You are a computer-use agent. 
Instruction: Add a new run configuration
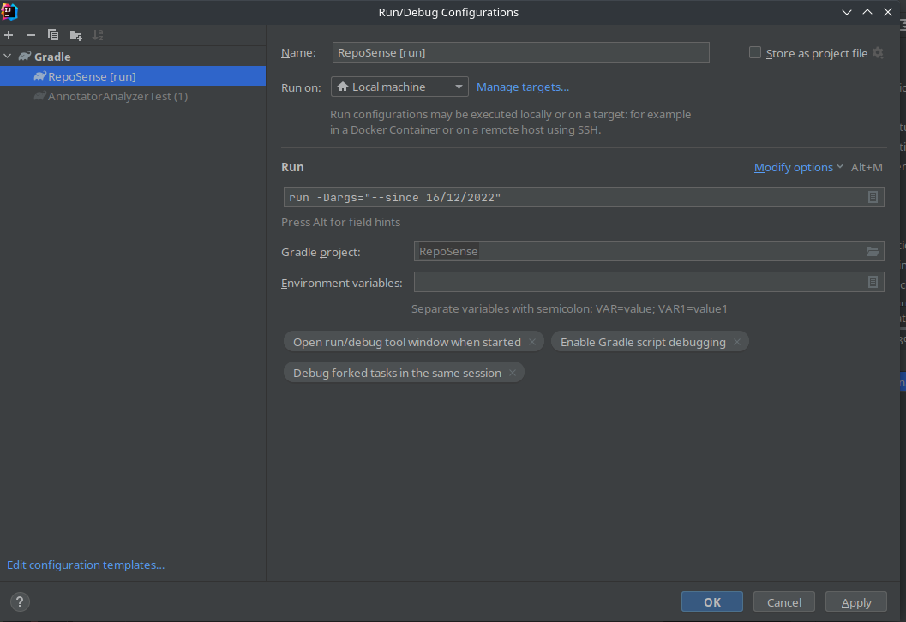click(9, 35)
